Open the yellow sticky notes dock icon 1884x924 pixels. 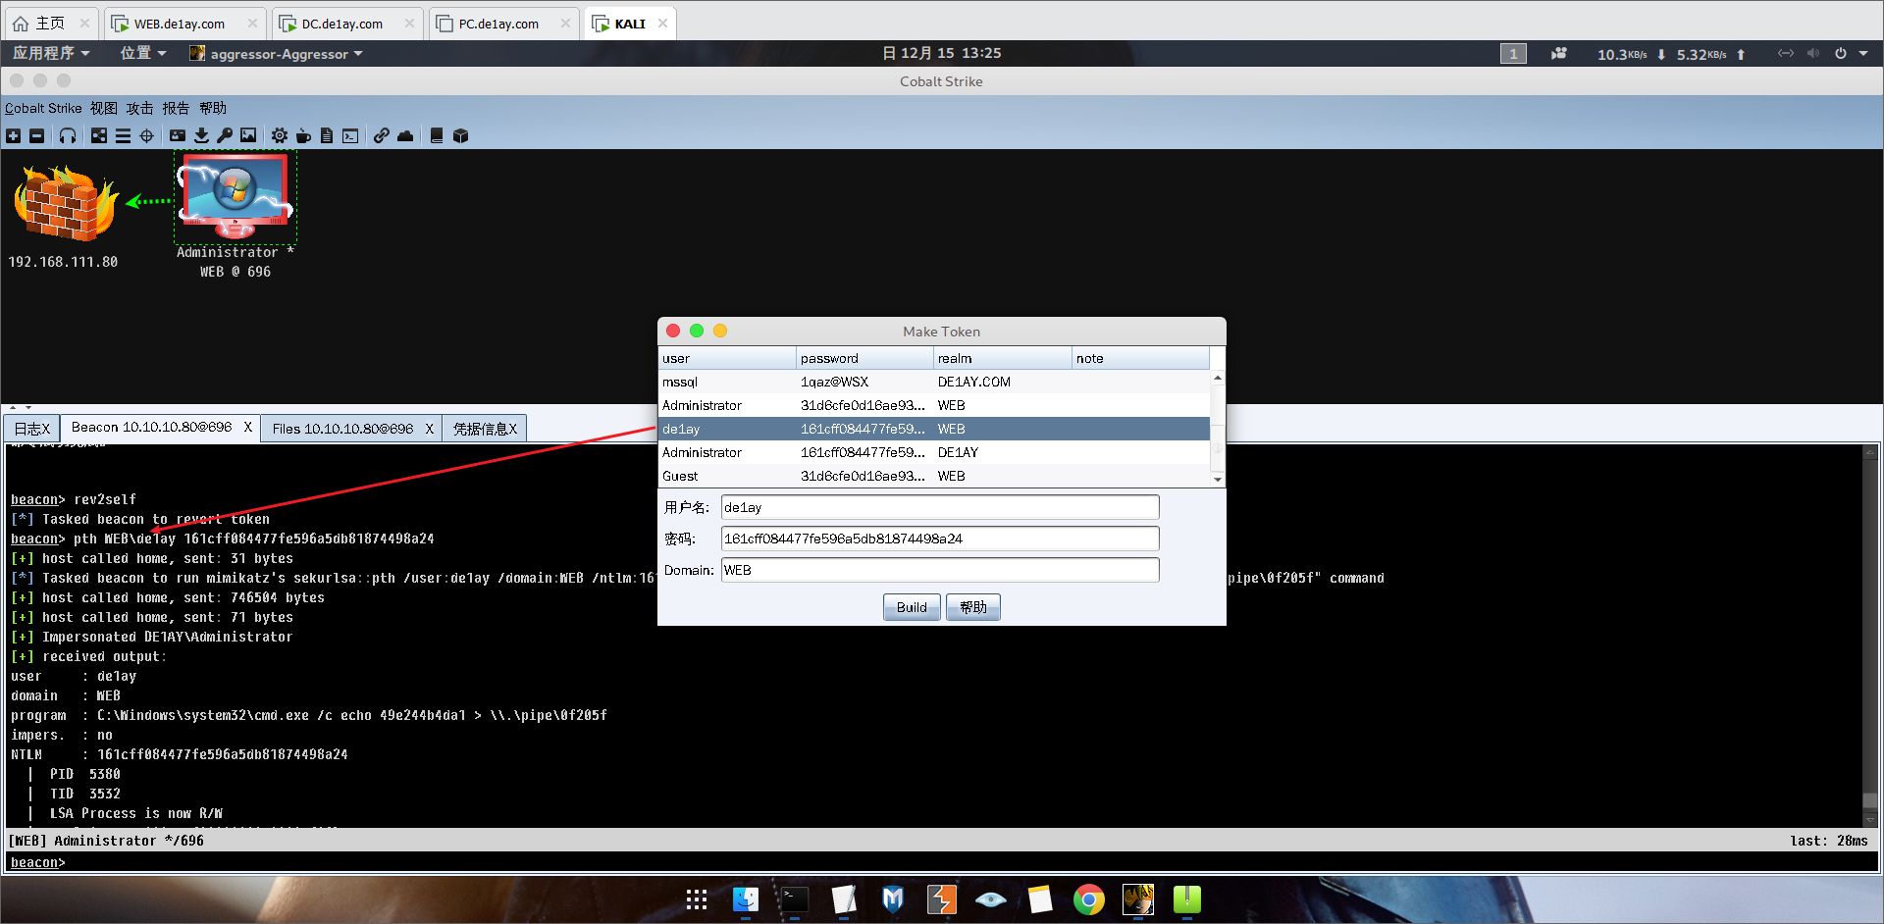pos(1040,899)
